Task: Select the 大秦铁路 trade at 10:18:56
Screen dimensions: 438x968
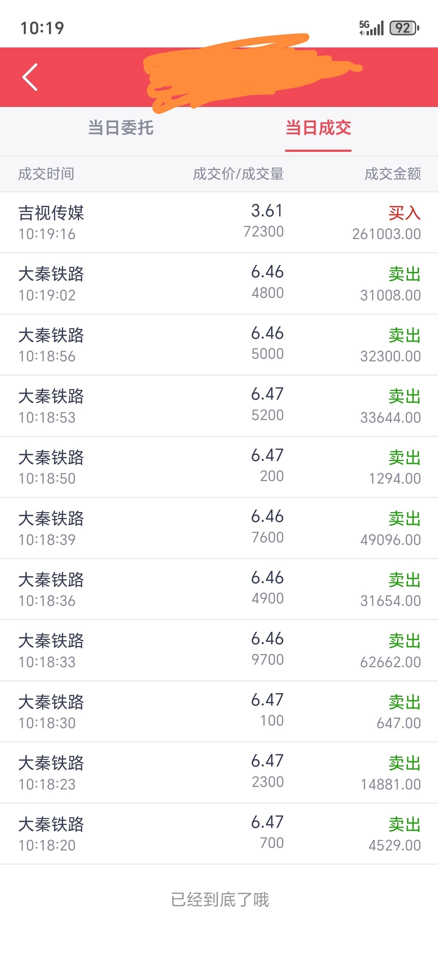Action: 219,345
